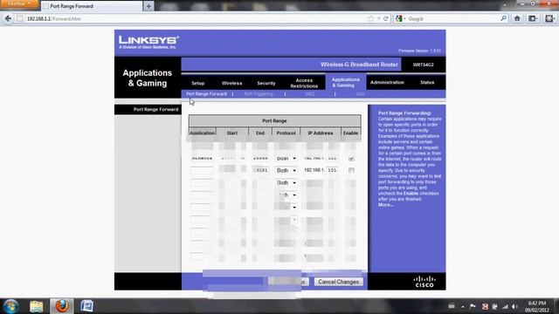Open the Wireless tab
Screen dimensions: 559x314
[x=231, y=83]
